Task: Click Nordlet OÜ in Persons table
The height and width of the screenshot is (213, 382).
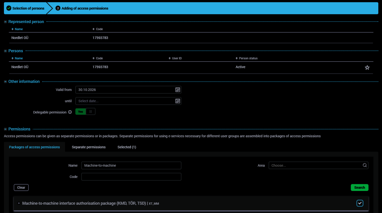Action: pyautogui.click(x=20, y=67)
